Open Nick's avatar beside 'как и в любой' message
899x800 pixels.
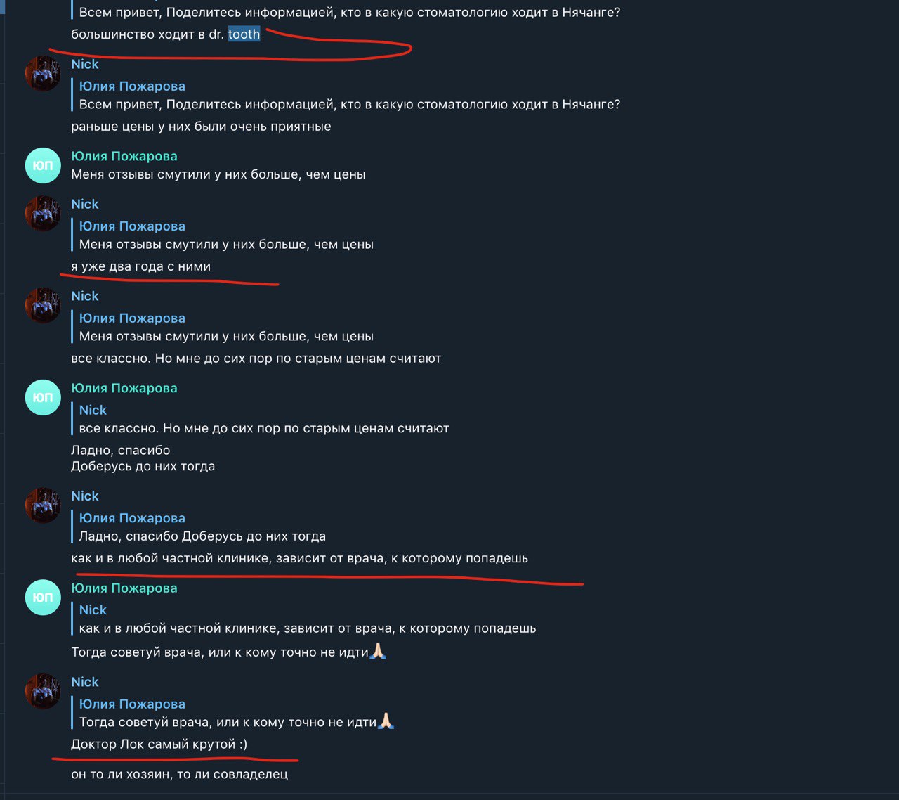[43, 505]
